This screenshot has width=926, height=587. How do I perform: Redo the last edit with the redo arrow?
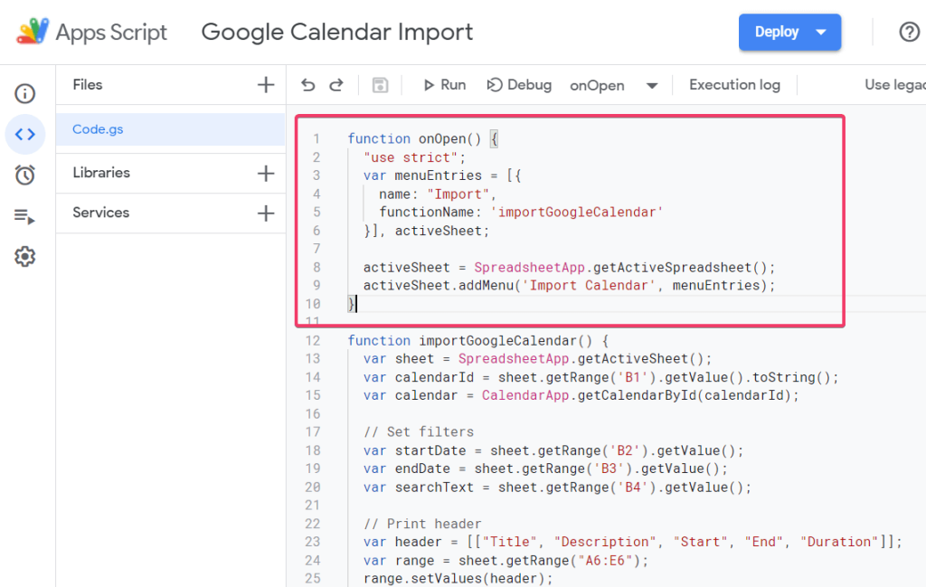[337, 84]
